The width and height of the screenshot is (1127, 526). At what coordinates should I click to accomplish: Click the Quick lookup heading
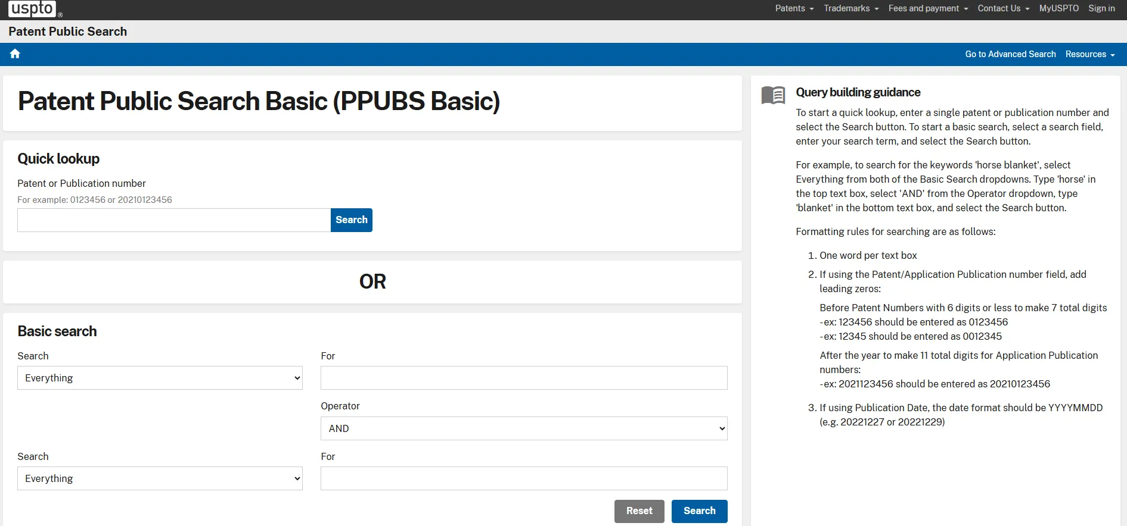pos(58,159)
